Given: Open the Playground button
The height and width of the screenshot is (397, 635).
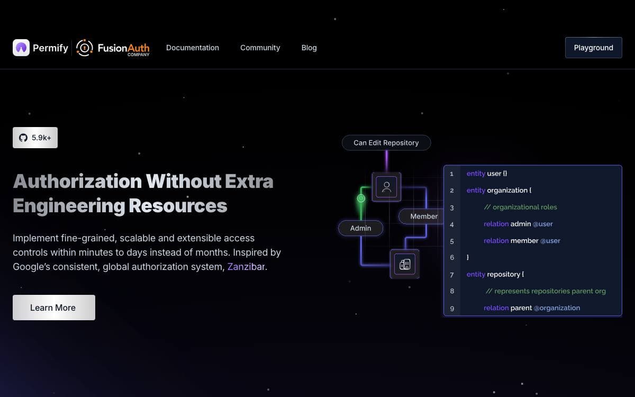Looking at the screenshot, I should tap(593, 48).
